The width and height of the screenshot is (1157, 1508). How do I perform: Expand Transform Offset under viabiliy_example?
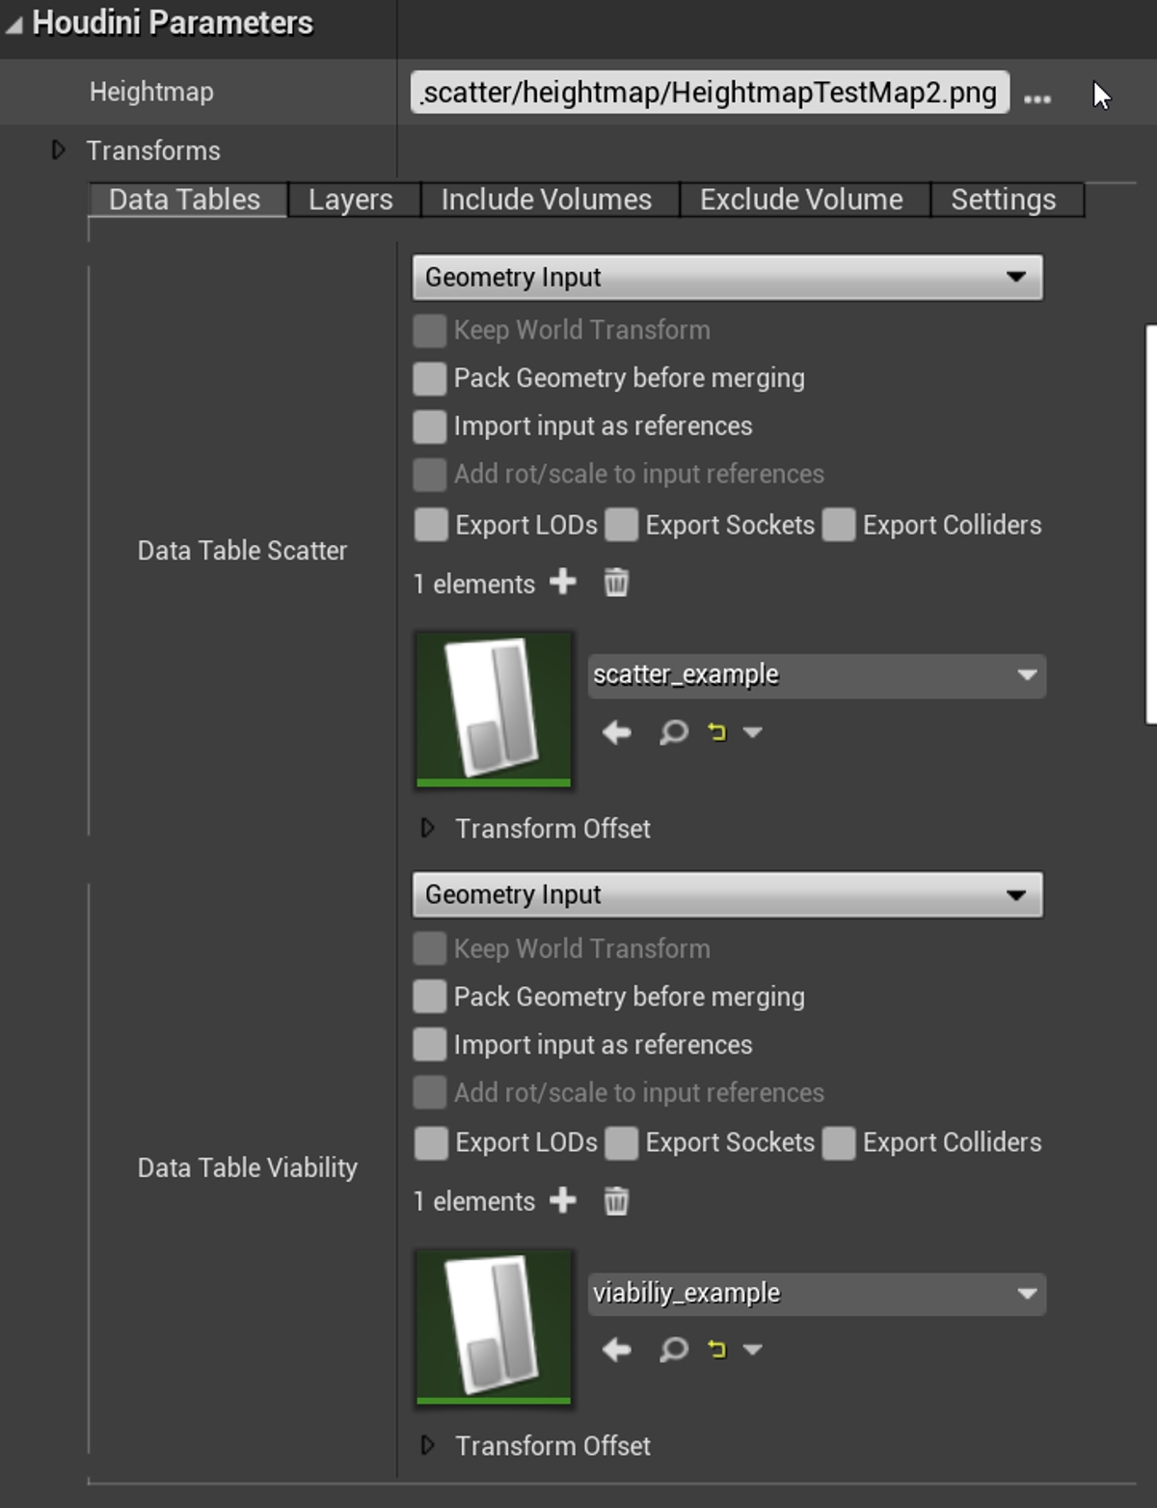tap(428, 1445)
